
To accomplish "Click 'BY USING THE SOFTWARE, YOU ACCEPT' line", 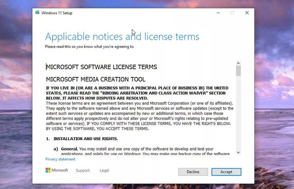I will tap(97, 128).
